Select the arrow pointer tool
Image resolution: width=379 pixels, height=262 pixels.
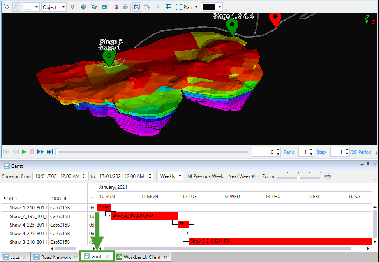tap(7, 7)
